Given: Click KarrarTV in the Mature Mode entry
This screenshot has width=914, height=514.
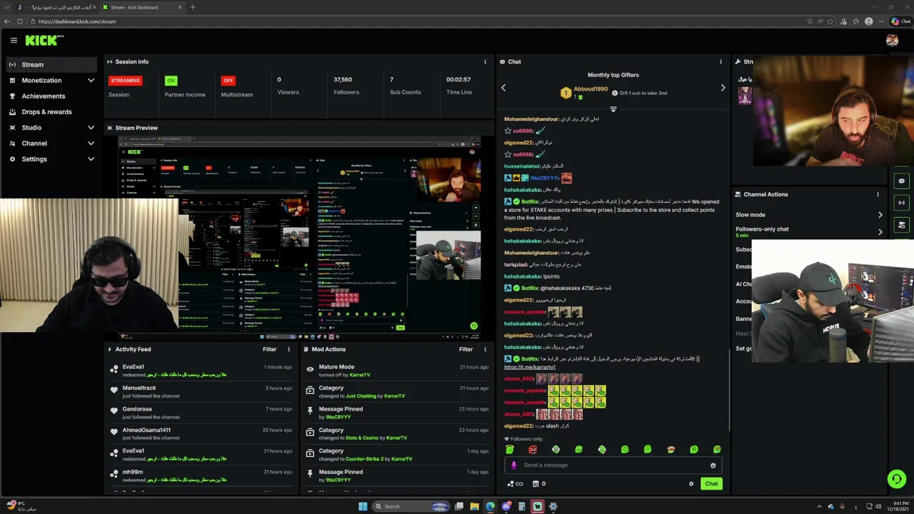Looking at the screenshot, I should click(x=360, y=375).
